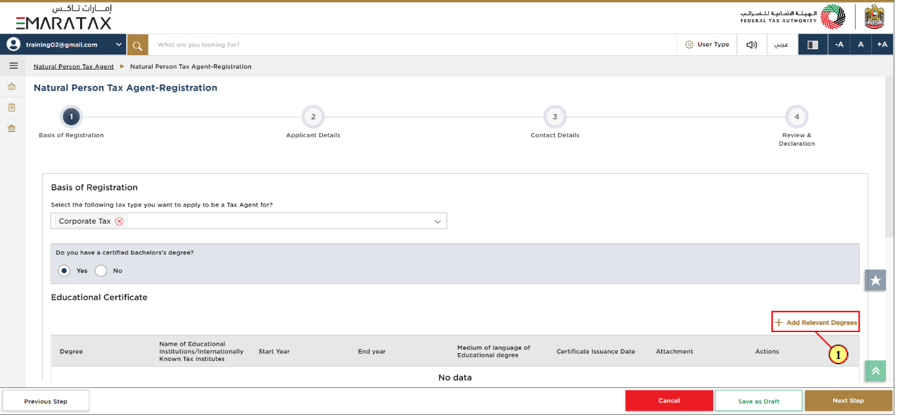Click the EmaraTax logo
The width and height of the screenshot is (897, 418).
(64, 18)
